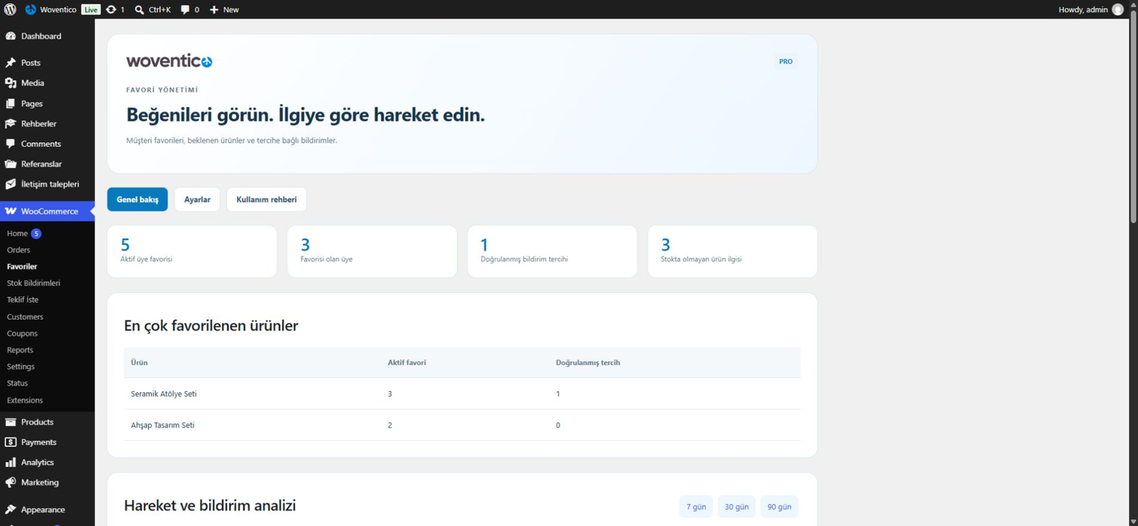
Task: Open the New content dropdown in top bar
Action: pos(224,10)
